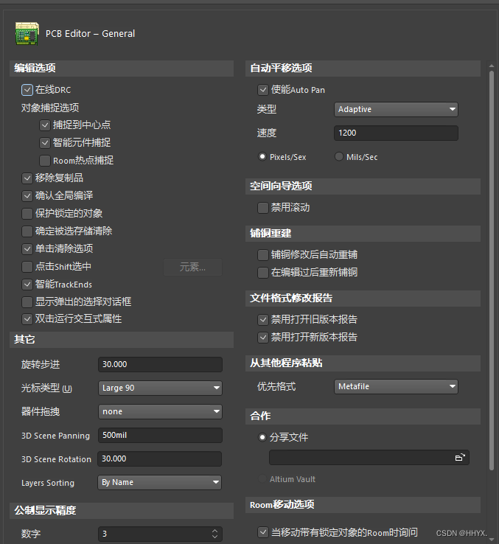The height and width of the screenshot is (544, 499).
Task: Toggle 智能元件捕捉 checkbox
Action: pos(45,142)
